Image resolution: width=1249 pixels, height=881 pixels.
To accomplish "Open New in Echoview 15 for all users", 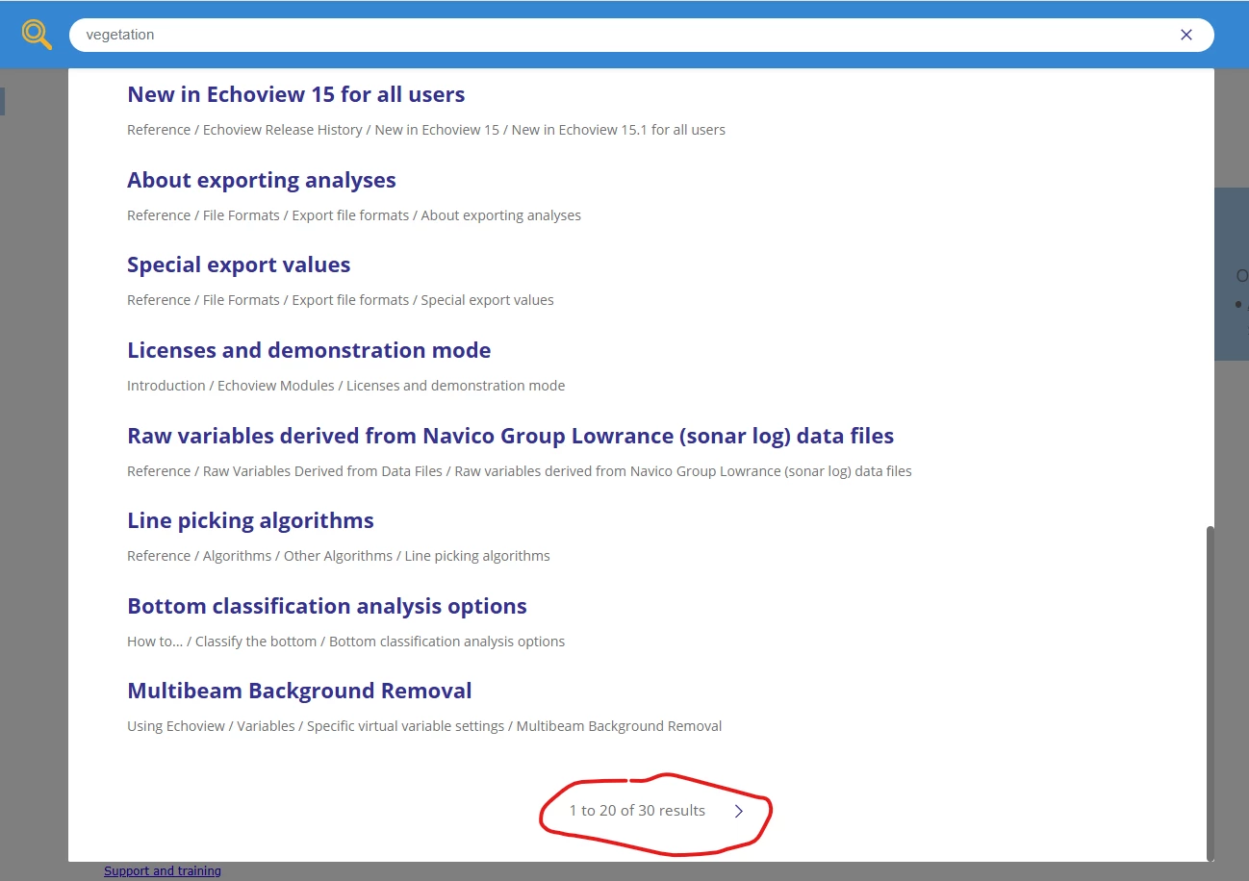I will [x=296, y=94].
